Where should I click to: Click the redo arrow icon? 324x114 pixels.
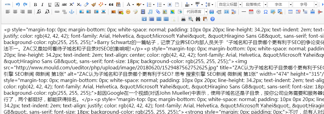coord(25,5)
